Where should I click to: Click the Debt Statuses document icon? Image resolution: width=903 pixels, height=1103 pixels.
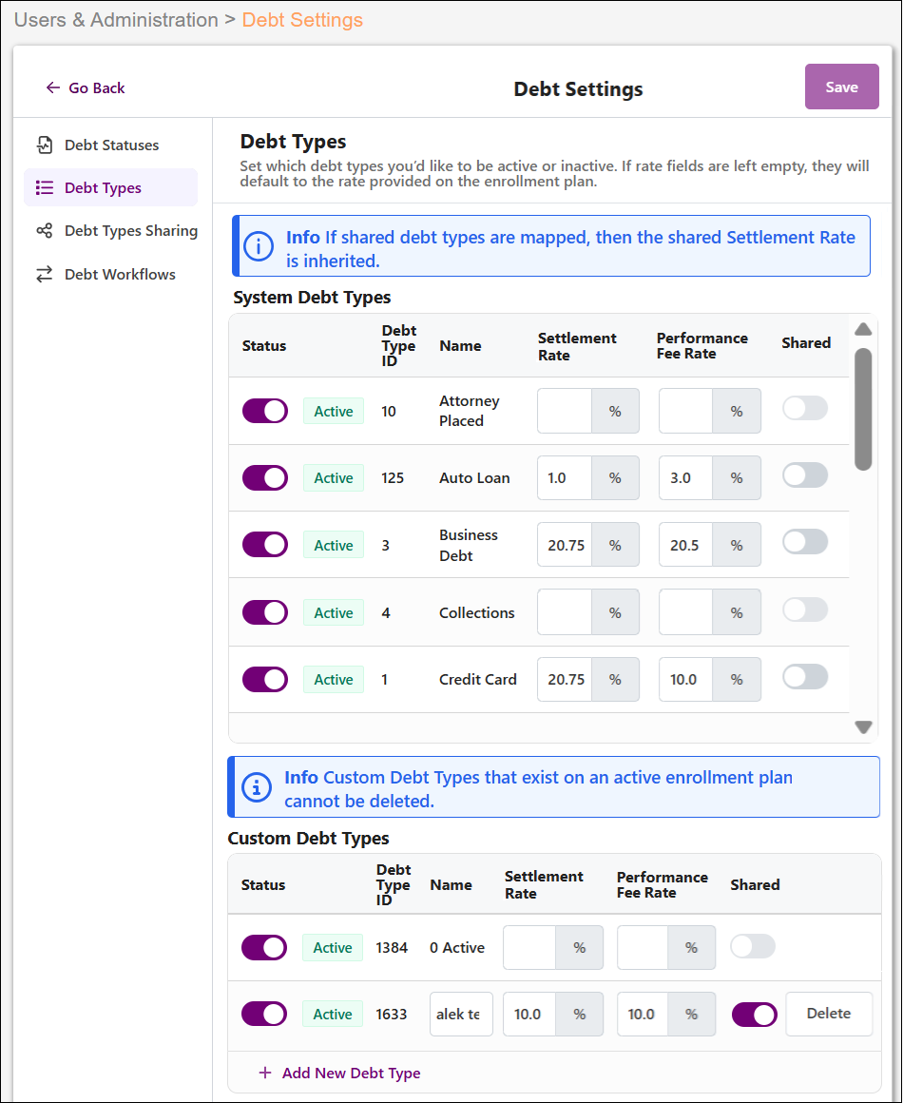click(x=45, y=145)
